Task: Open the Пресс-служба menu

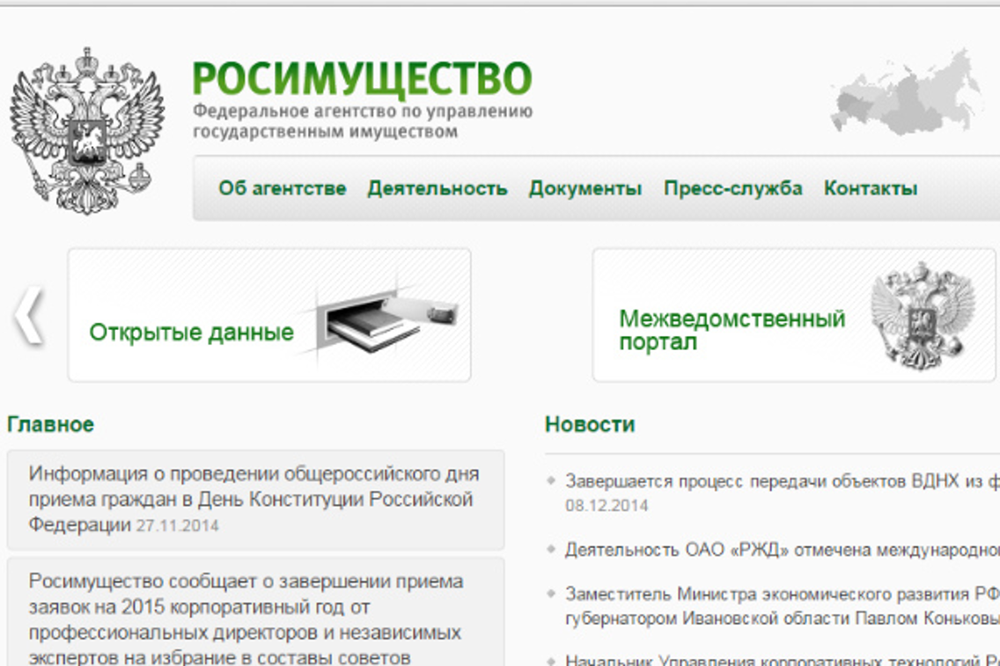Action: click(x=732, y=188)
